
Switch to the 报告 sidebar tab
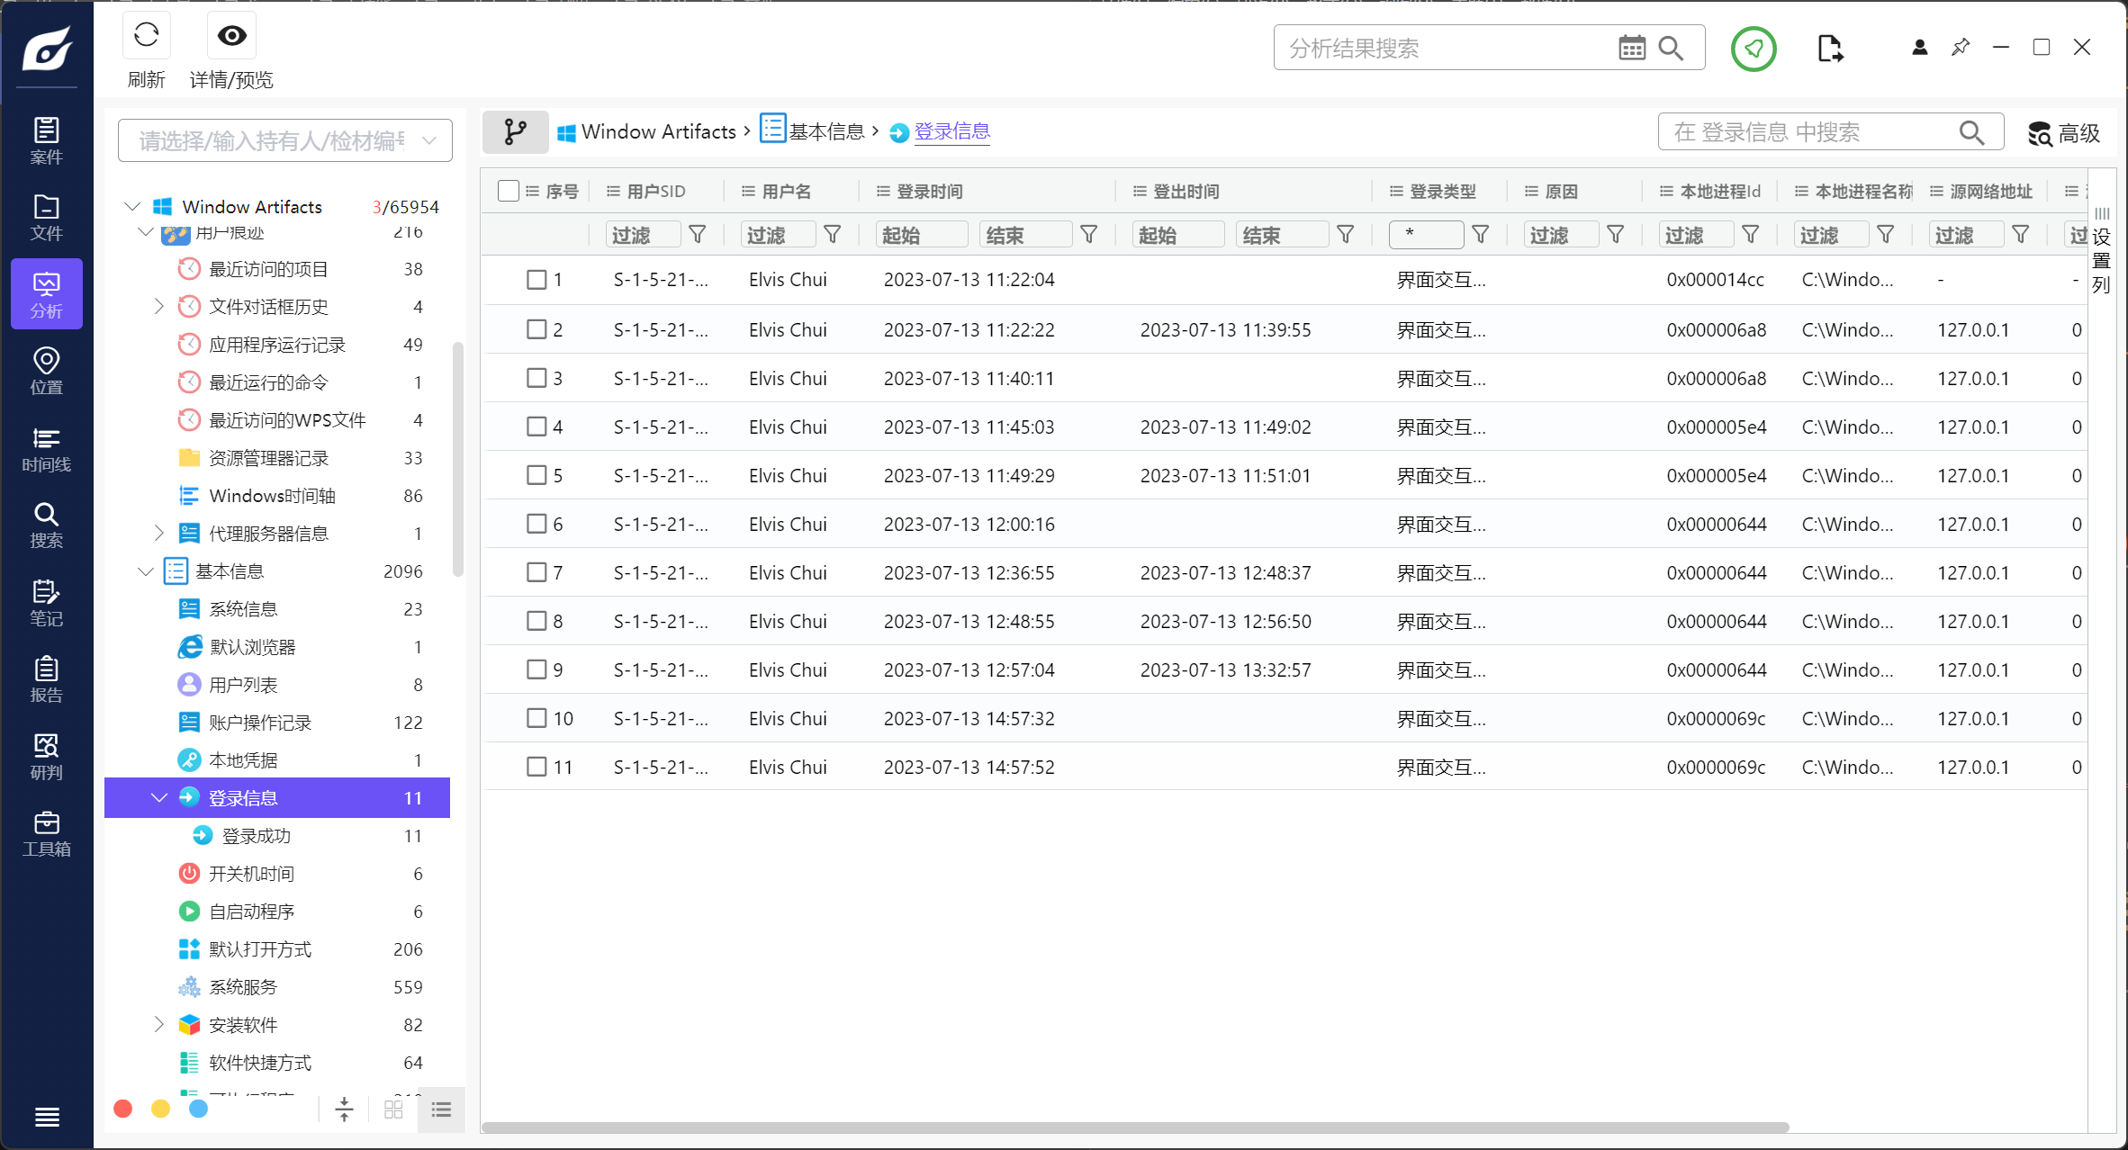coord(46,679)
